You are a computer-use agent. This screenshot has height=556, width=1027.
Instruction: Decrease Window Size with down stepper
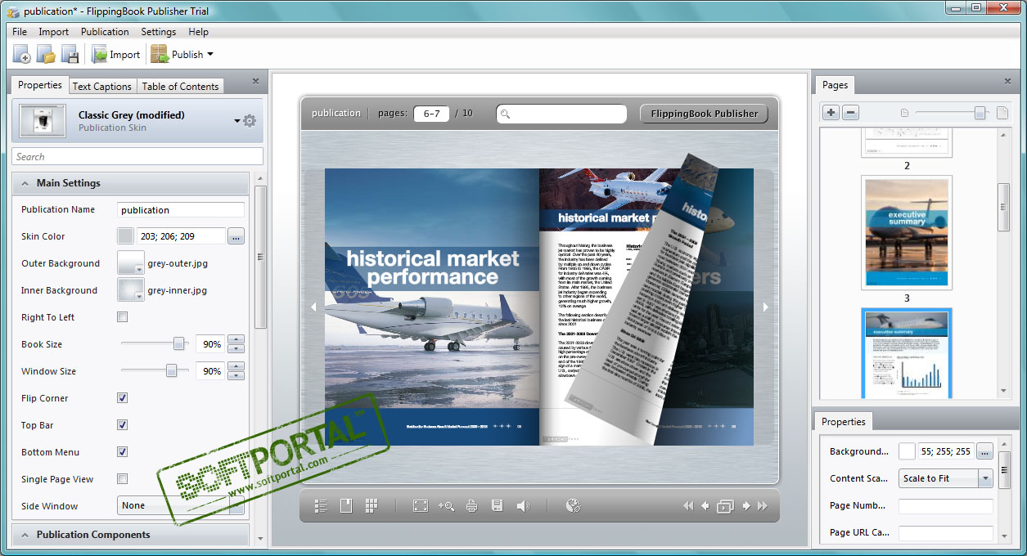[236, 376]
